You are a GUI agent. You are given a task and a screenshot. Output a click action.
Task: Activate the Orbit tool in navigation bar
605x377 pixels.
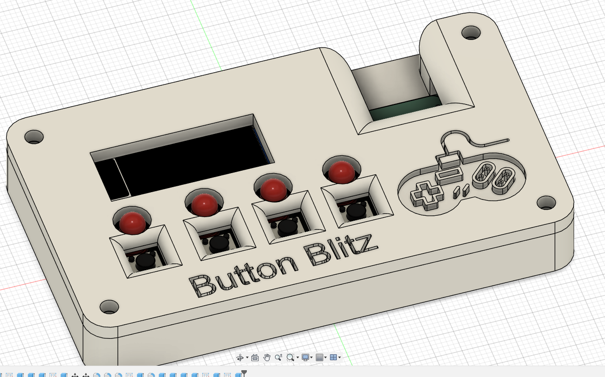tap(240, 357)
